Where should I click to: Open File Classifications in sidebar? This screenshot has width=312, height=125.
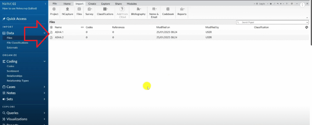pyautogui.click(x=17, y=43)
